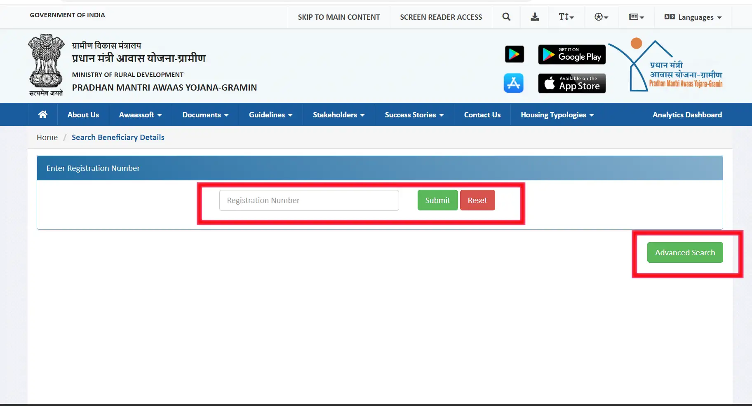The height and width of the screenshot is (406, 752).
Task: Open the text size adjustment dropdown
Action: (x=566, y=17)
